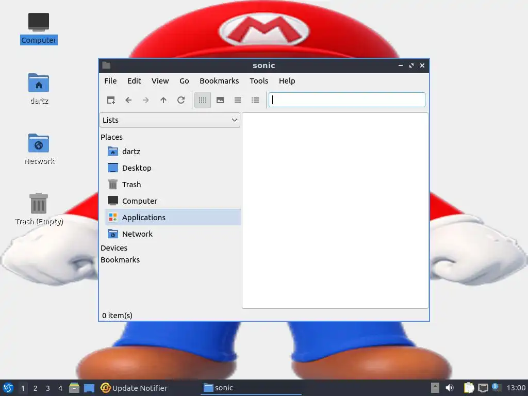Click the sonic window taskbar button
Screen dimensions: 528x396
(251, 388)
